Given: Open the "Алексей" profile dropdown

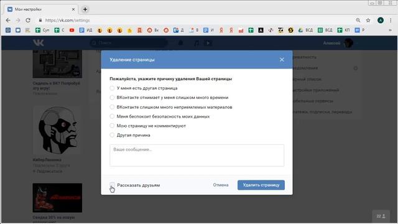Looking at the screenshot, I should 340,43.
